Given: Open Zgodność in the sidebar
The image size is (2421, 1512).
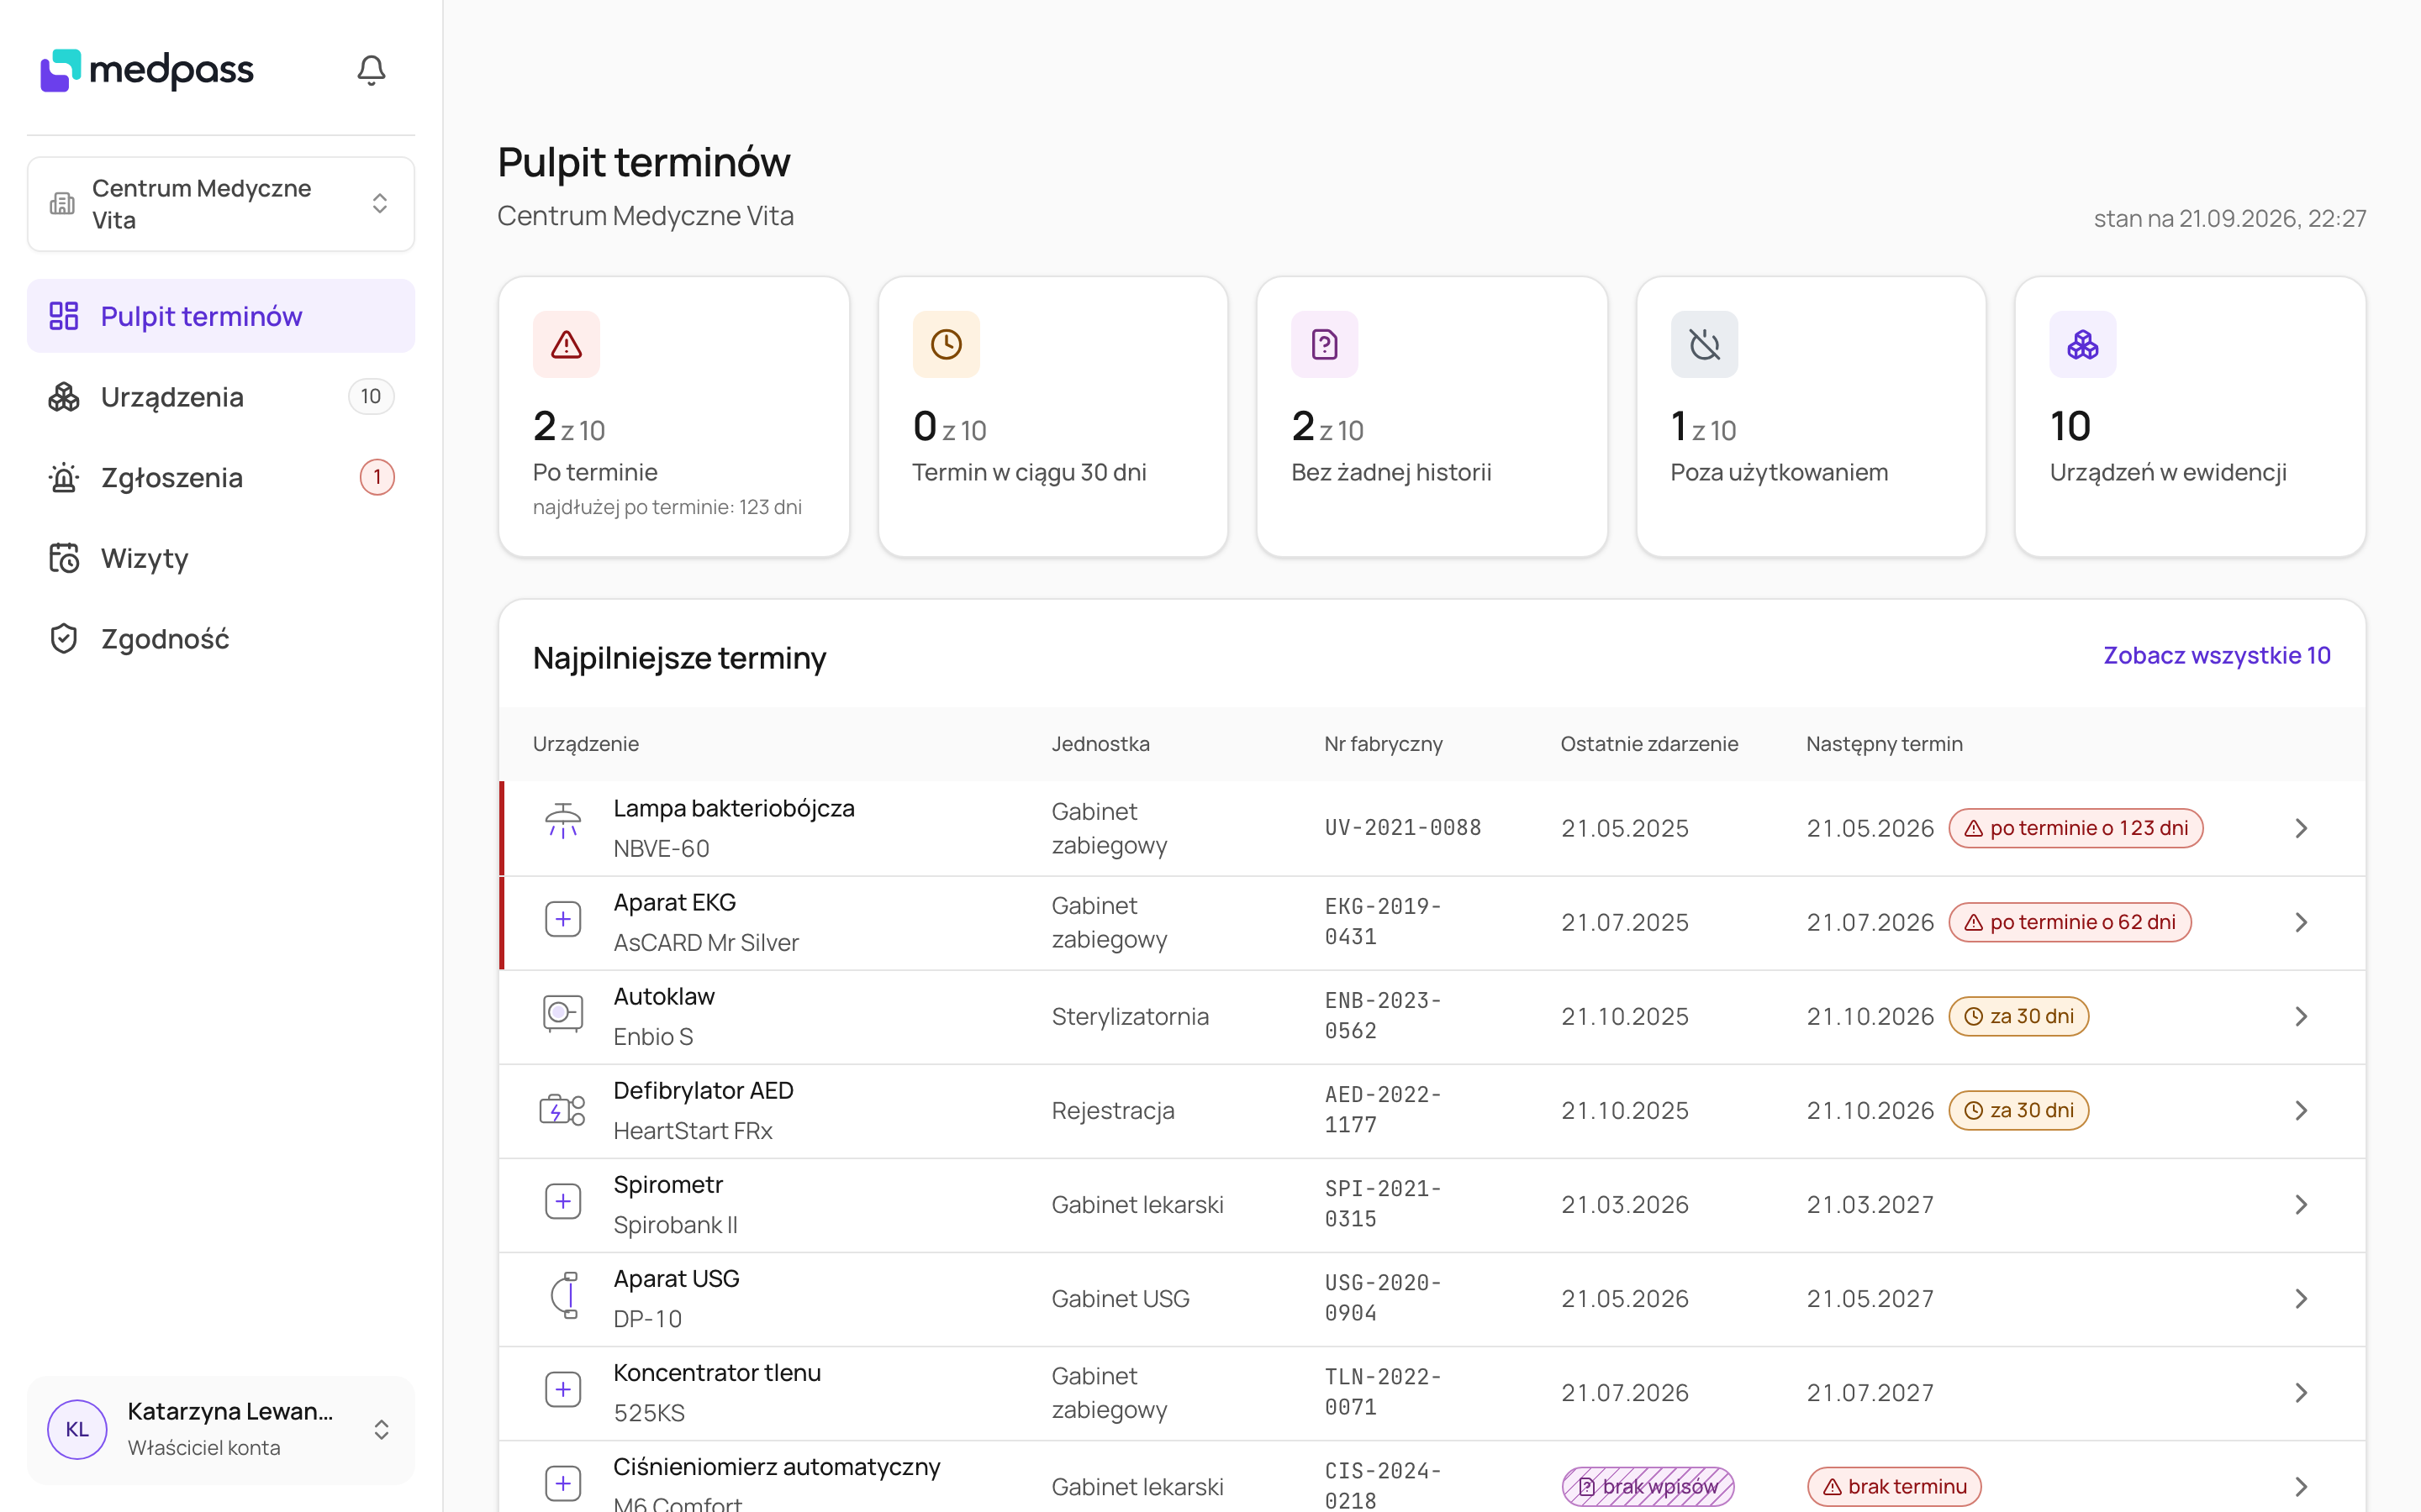Looking at the screenshot, I should (221, 639).
